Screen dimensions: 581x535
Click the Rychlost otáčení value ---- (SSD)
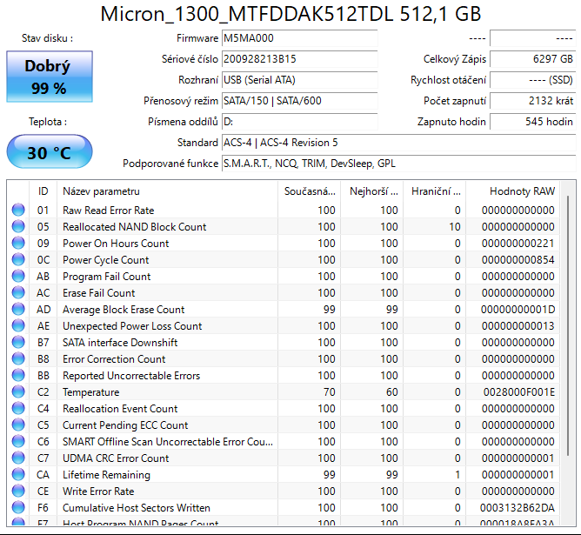(x=532, y=80)
